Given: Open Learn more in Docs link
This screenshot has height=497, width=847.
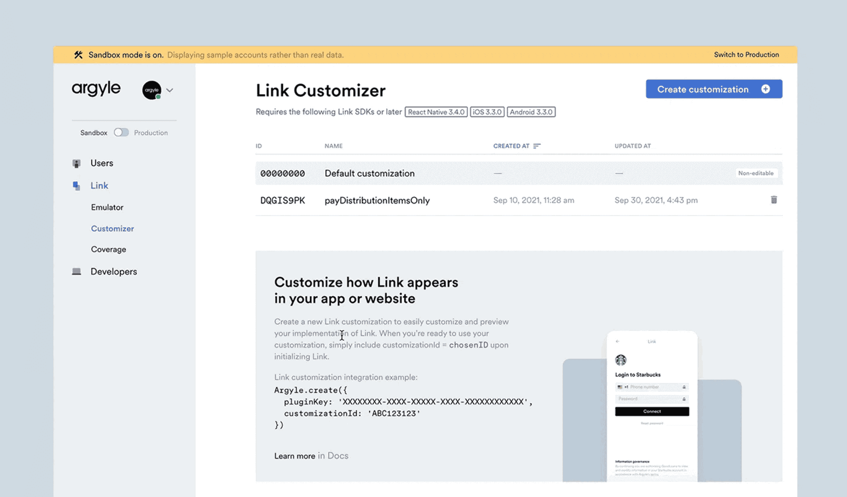Looking at the screenshot, I should (x=311, y=456).
